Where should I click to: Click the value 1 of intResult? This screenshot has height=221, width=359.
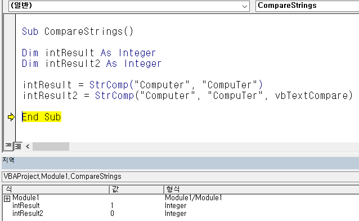(112, 205)
